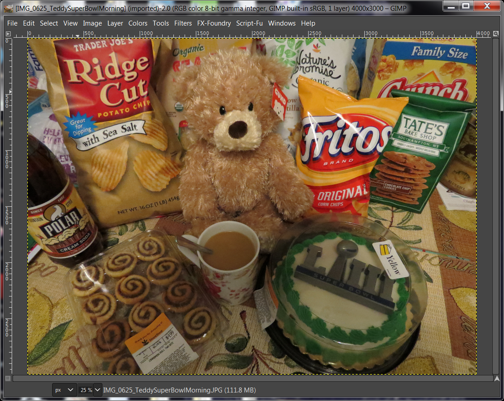Open the Select menu
This screenshot has height=401, width=504.
(49, 23)
